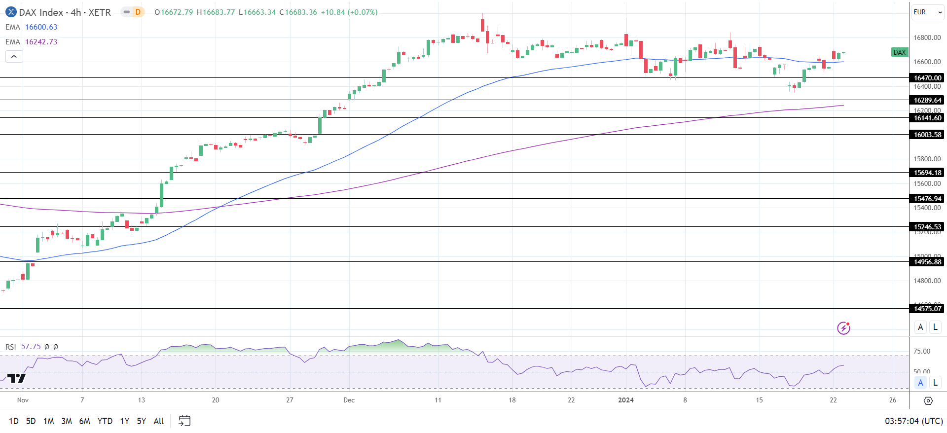Click the 14956.88 horizontal line price label
The image size is (947, 433).
[927, 262]
